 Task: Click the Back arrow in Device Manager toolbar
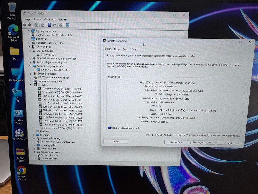[25, 25]
